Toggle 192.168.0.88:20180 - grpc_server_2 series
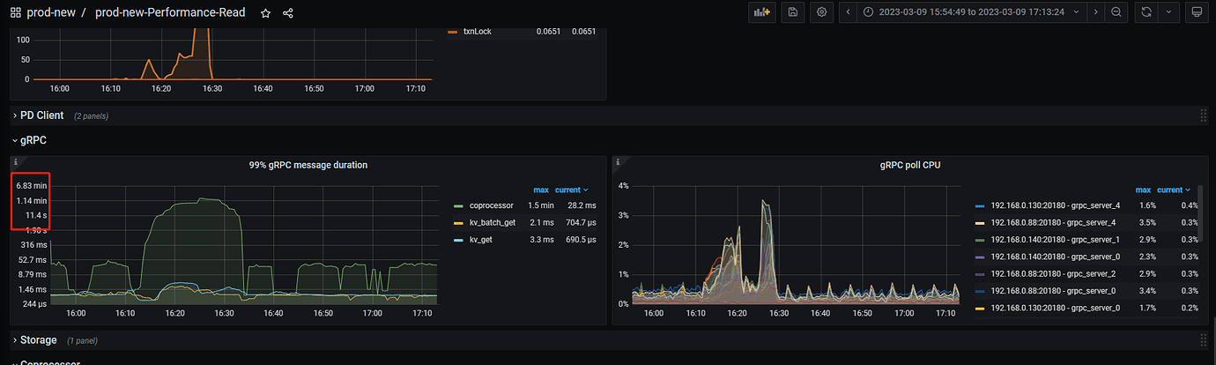Image resolution: width=1216 pixels, height=365 pixels. 1053,274
